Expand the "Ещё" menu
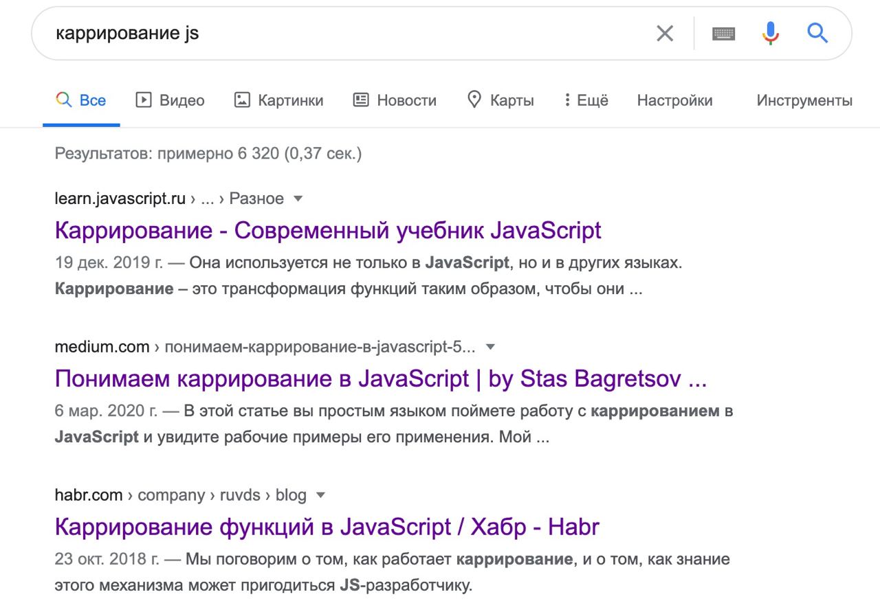Screen dimensions: 880x612 [x=586, y=100]
